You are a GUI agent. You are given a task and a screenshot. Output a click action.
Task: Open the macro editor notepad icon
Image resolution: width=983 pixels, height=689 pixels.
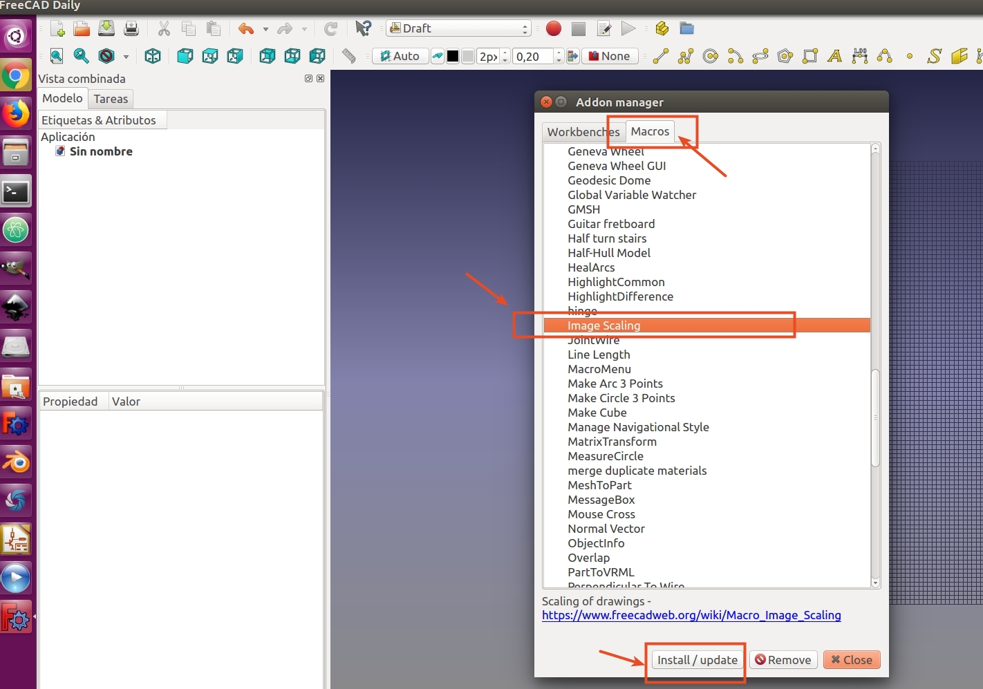coord(603,29)
